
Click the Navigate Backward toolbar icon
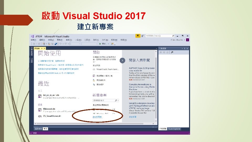[34, 44]
